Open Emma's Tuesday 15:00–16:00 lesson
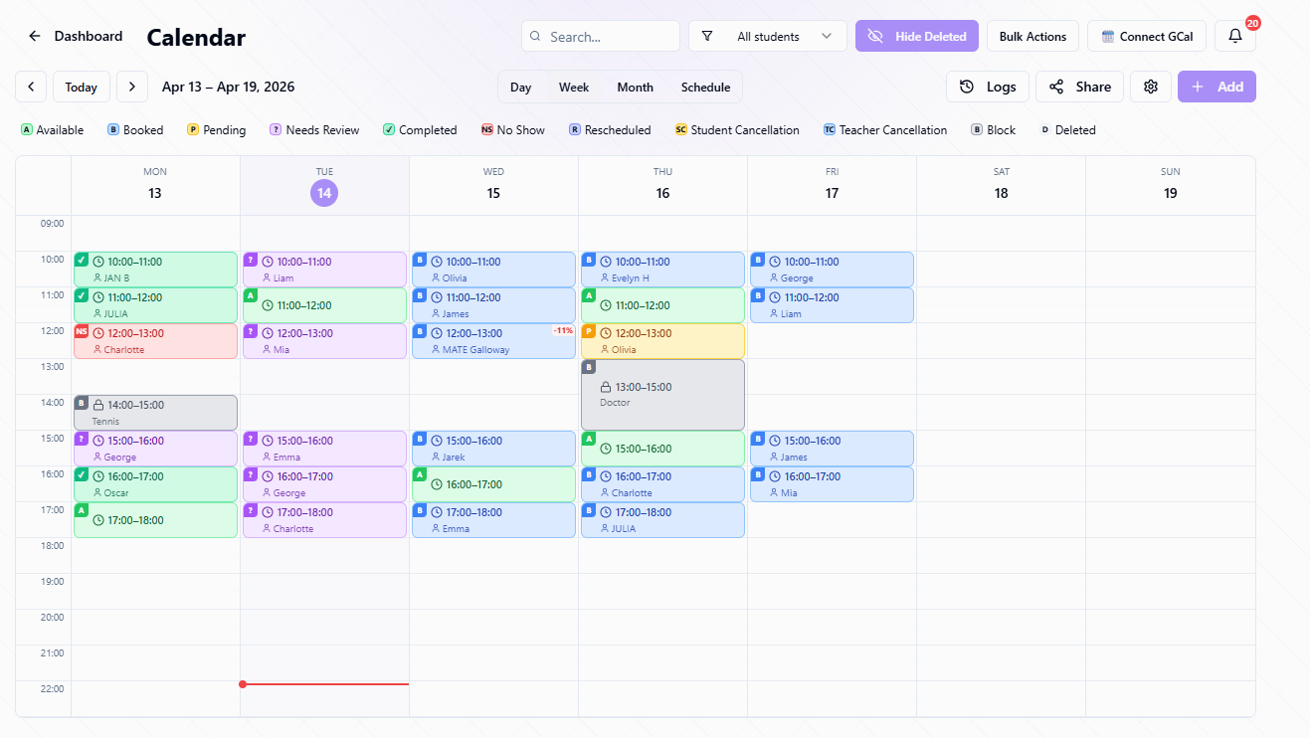Image resolution: width=1310 pixels, height=738 pixels. coord(324,449)
